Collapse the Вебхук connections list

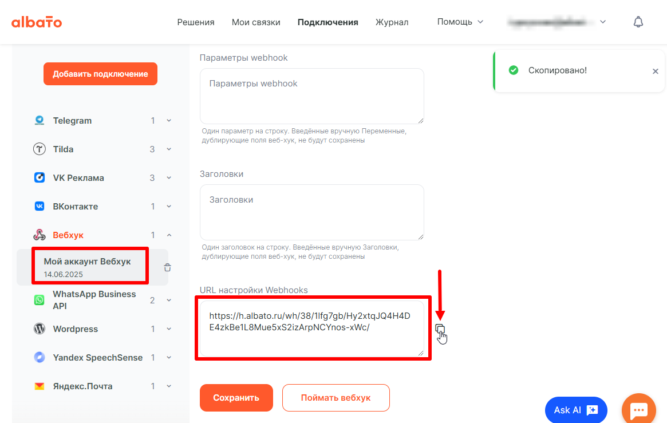click(169, 235)
